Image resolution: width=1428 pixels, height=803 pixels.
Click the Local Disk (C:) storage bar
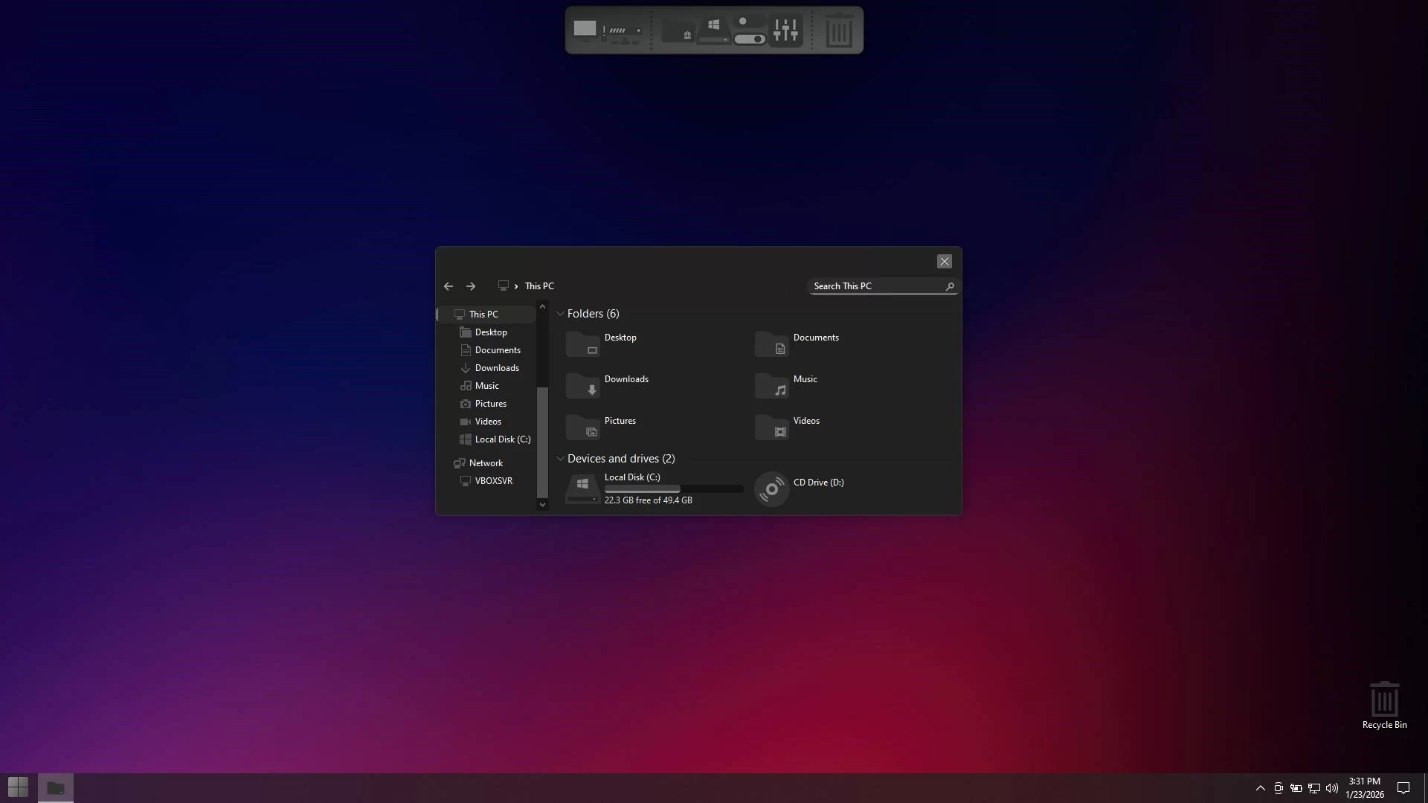673,489
